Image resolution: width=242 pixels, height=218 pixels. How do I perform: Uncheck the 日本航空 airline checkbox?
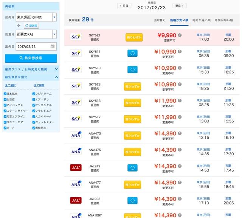(x=5, y=94)
